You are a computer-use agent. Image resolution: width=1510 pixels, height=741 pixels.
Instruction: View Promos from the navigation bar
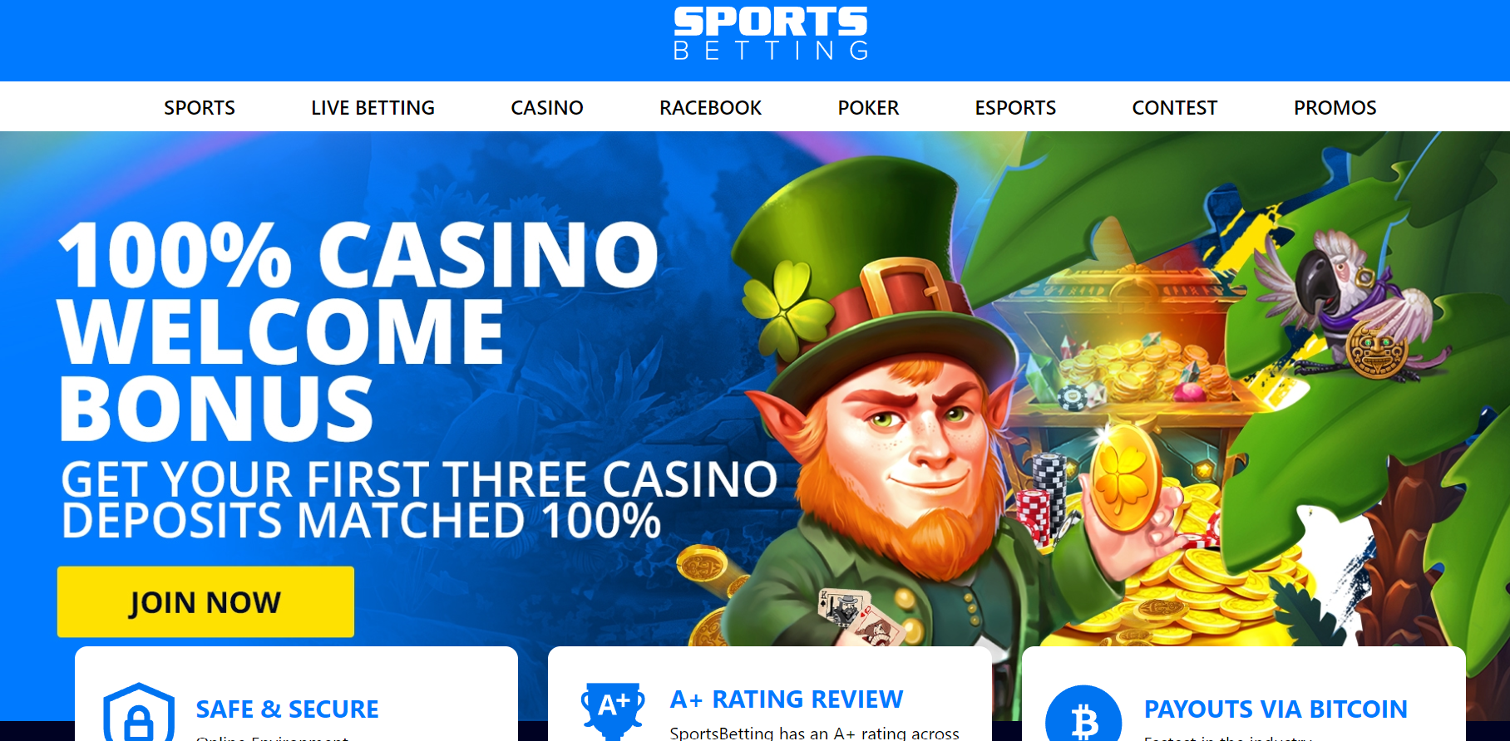[1335, 108]
